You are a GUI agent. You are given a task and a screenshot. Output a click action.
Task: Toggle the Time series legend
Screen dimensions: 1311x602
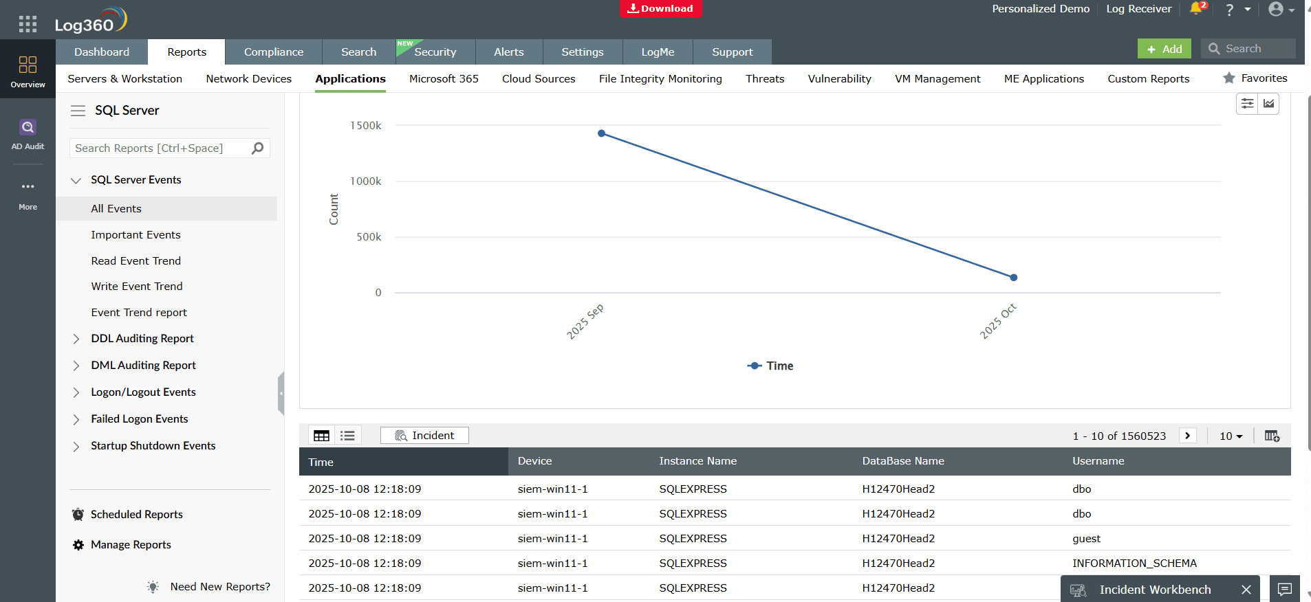tap(770, 366)
